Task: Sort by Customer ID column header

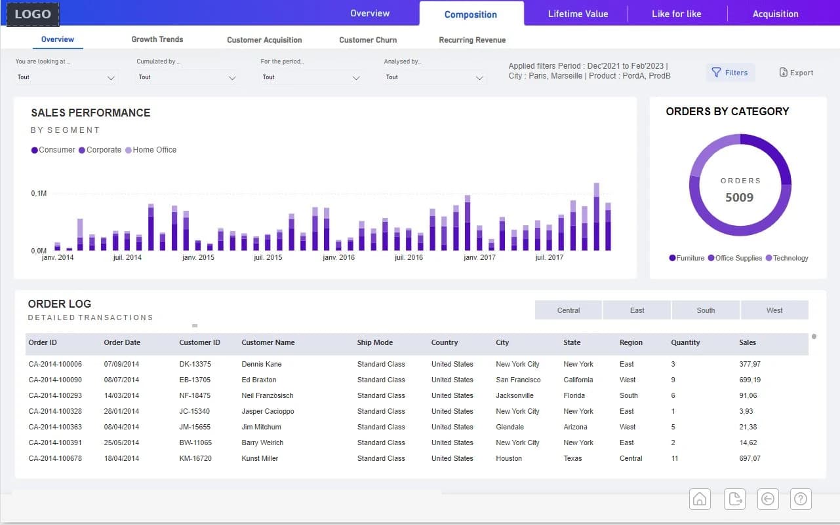Action: [x=199, y=342]
